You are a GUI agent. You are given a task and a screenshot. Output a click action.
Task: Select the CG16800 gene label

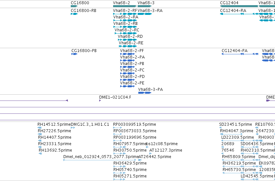click(x=80, y=3)
